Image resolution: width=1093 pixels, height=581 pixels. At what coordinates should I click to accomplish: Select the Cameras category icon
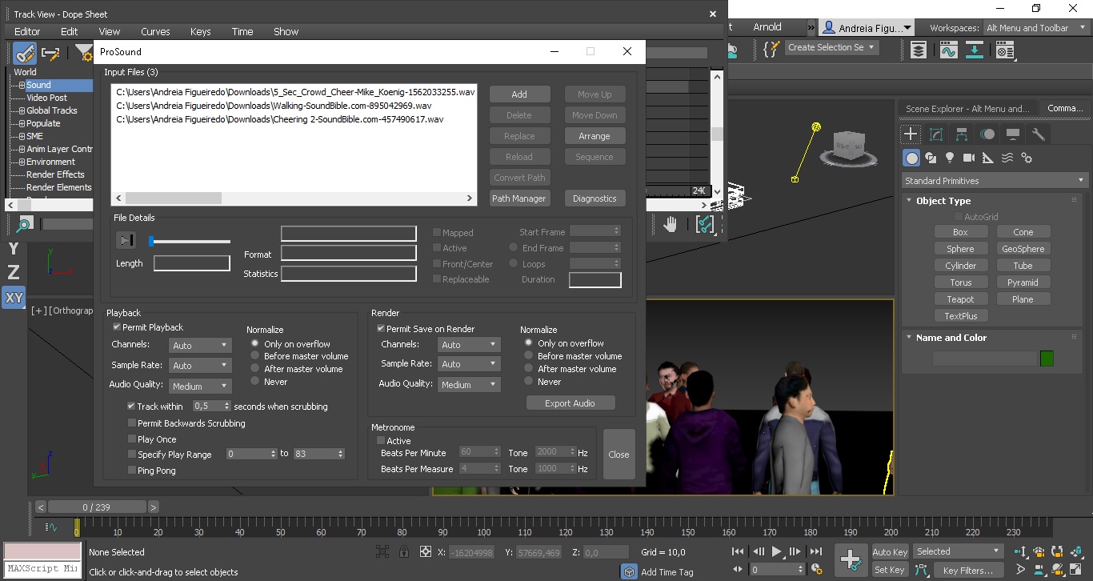tap(969, 158)
